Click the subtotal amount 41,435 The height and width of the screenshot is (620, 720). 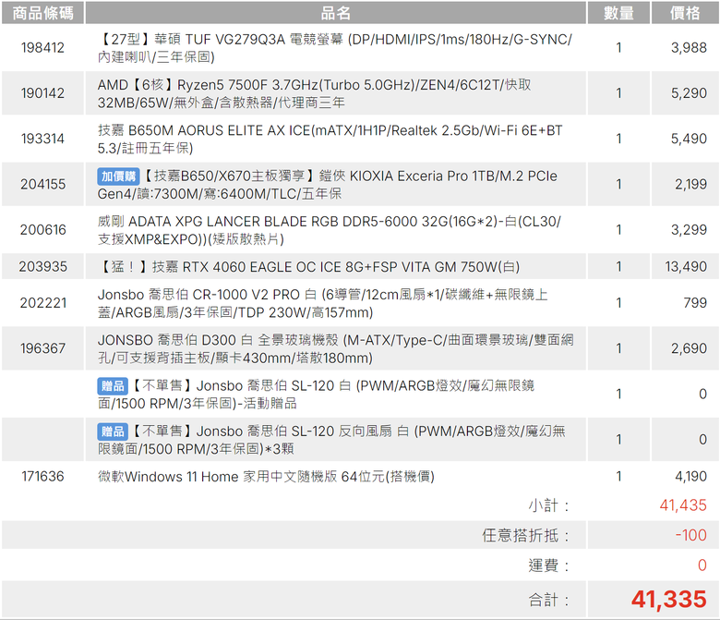coord(683,505)
